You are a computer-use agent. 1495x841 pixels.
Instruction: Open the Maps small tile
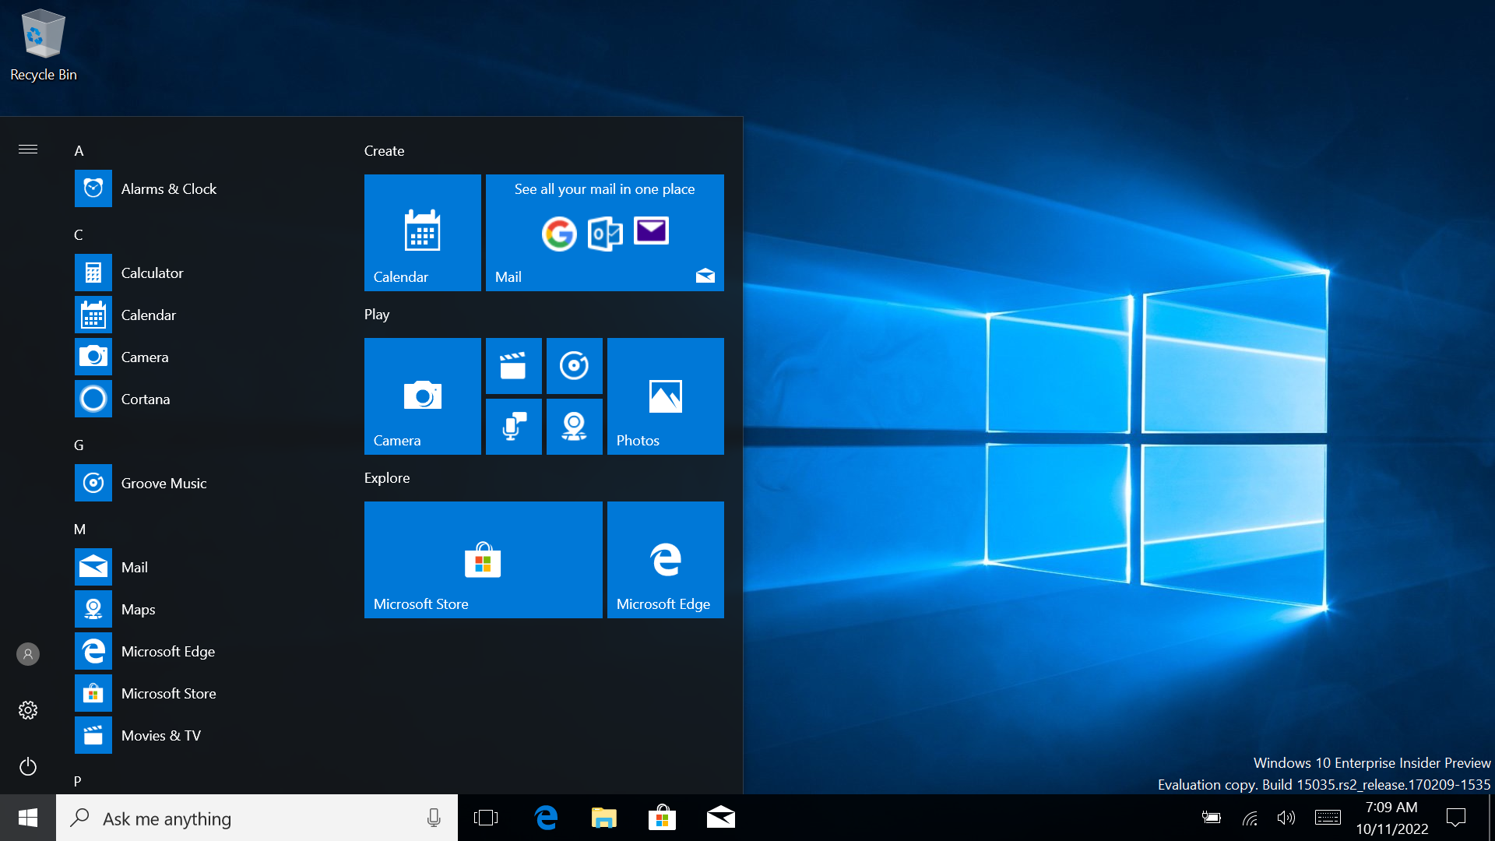574,426
